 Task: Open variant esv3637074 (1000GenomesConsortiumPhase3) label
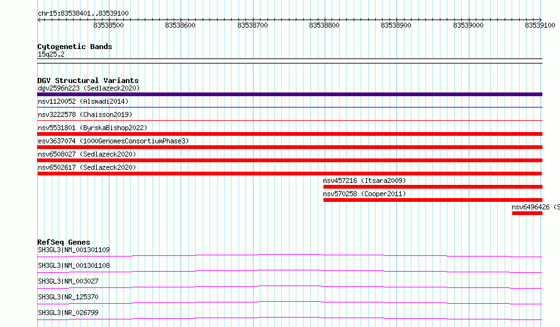pos(113,141)
